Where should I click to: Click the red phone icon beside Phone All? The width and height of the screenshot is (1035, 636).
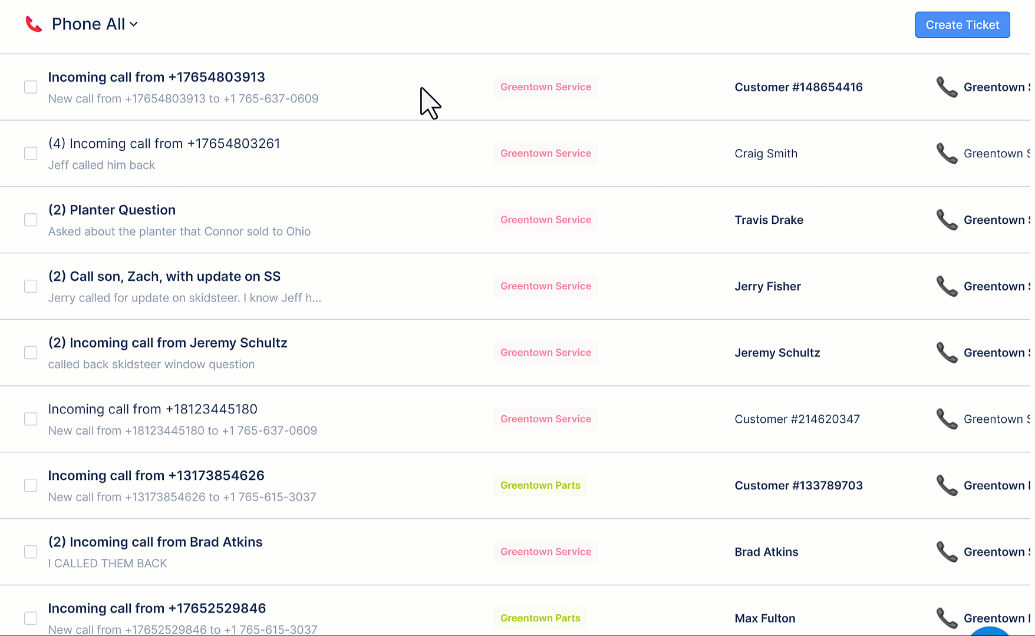(34, 24)
